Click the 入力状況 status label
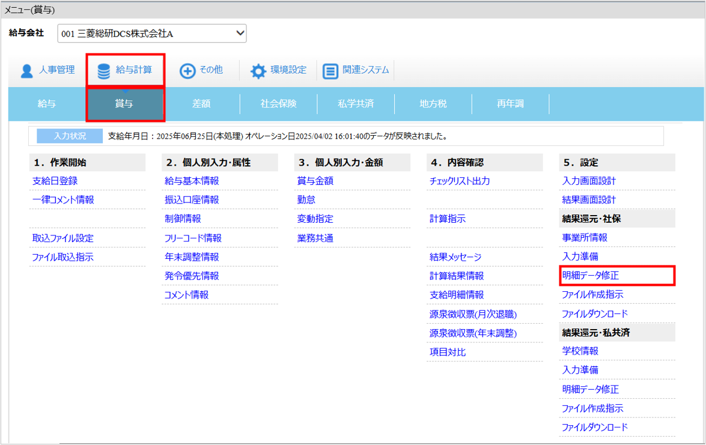The width and height of the screenshot is (706, 445). 70,136
